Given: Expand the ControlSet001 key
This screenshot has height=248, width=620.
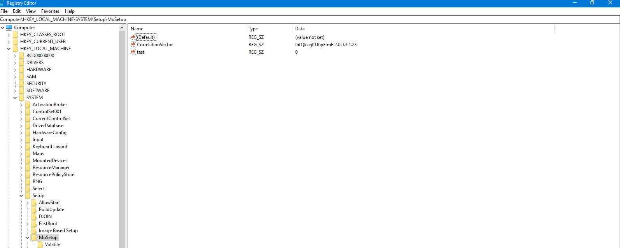Looking at the screenshot, I should tap(21, 112).
